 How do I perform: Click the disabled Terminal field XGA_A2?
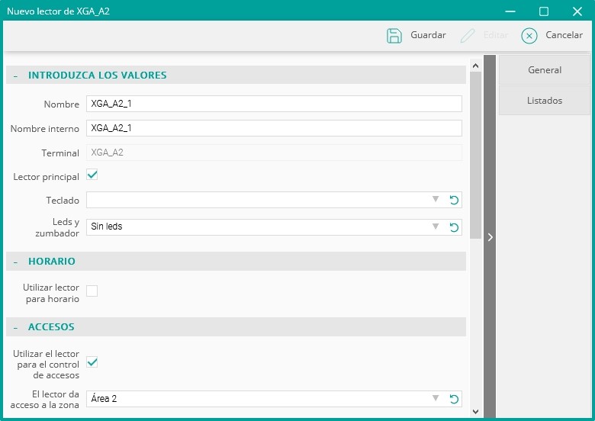coord(274,153)
